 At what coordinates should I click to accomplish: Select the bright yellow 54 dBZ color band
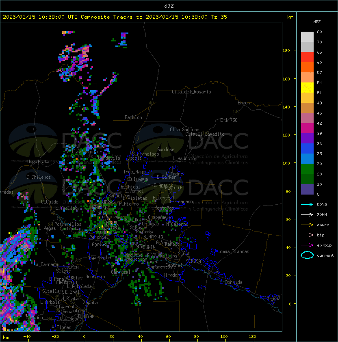(x=307, y=88)
